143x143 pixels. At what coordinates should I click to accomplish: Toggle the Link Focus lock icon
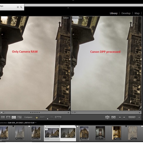tap(37, 117)
